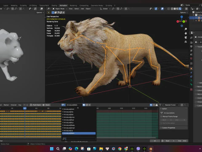Toggle viewport overlays button in the header
202x152 pixels.
click(x=162, y=9)
